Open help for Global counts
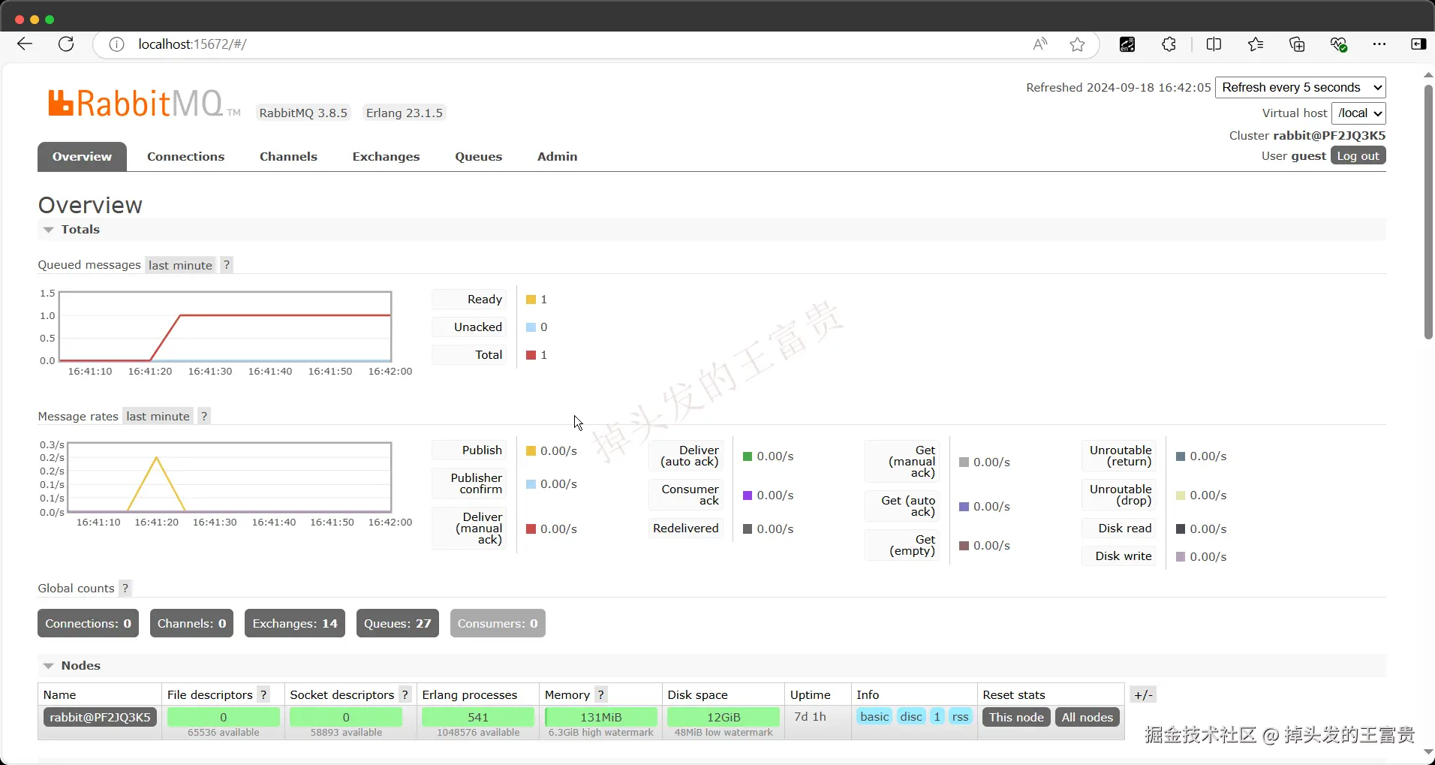This screenshot has width=1435, height=765. (125, 589)
